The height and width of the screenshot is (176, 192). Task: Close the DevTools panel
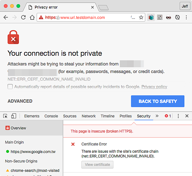point(187,116)
